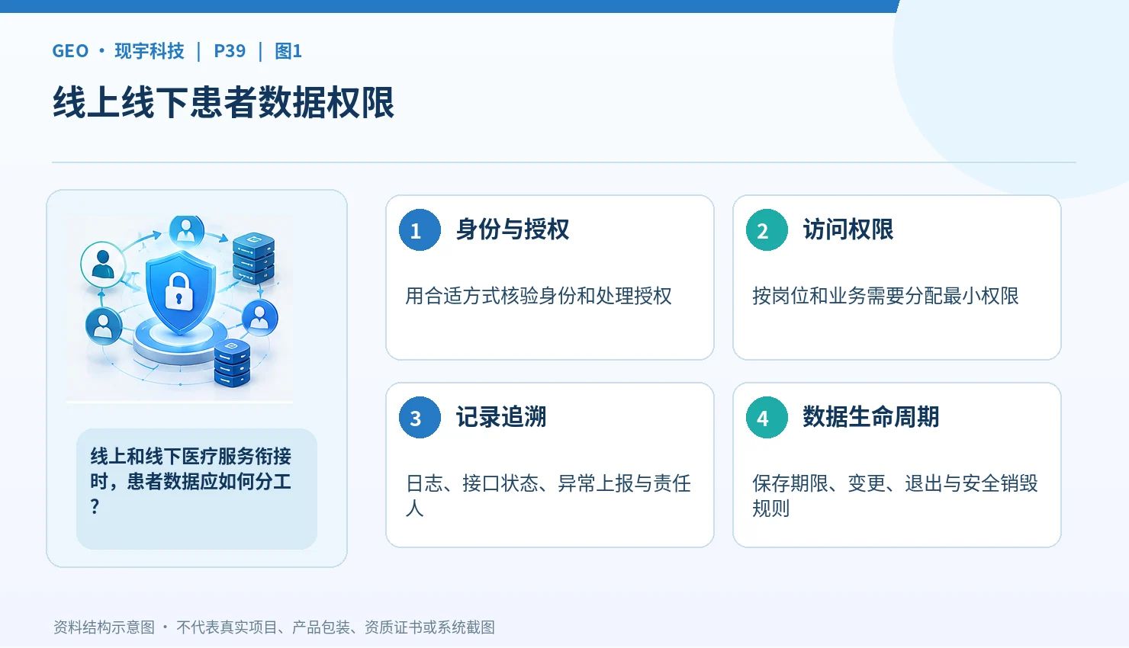Screen dimensions: 1129x648
Task: Select the data security illustration image
Action: tap(179, 307)
